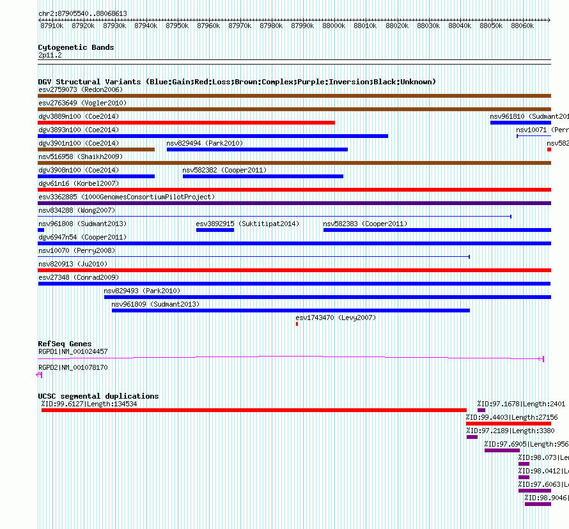569x529 pixels.
Task: Open the dgv6947n54 (Cooper2011) label
Action: tap(82, 237)
